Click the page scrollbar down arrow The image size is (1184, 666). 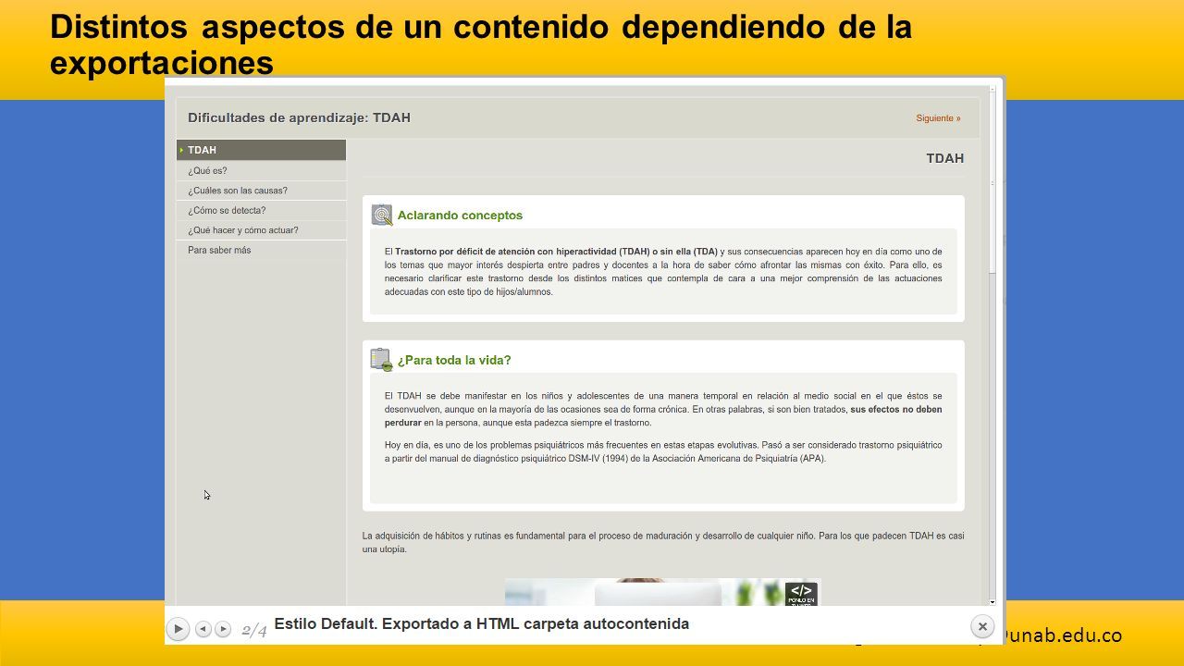pos(993,601)
